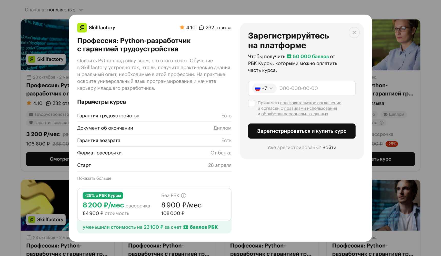Click the Войти login link
Image resolution: width=441 pixels, height=256 pixels.
tap(329, 147)
